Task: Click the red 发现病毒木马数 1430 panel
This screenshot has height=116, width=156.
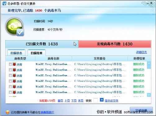Action: 115,44
